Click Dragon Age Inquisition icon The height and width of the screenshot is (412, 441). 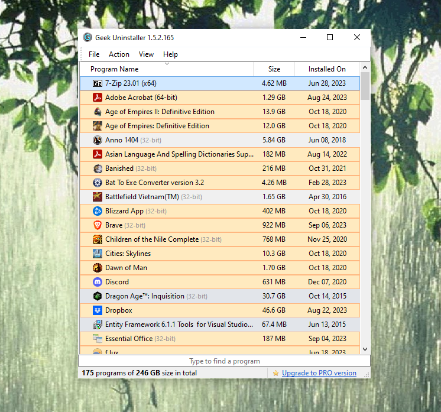coord(98,296)
